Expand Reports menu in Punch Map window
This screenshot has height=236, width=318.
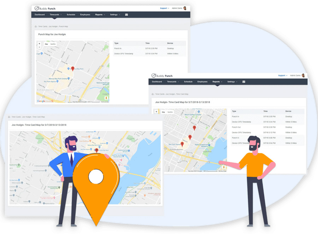click(100, 14)
